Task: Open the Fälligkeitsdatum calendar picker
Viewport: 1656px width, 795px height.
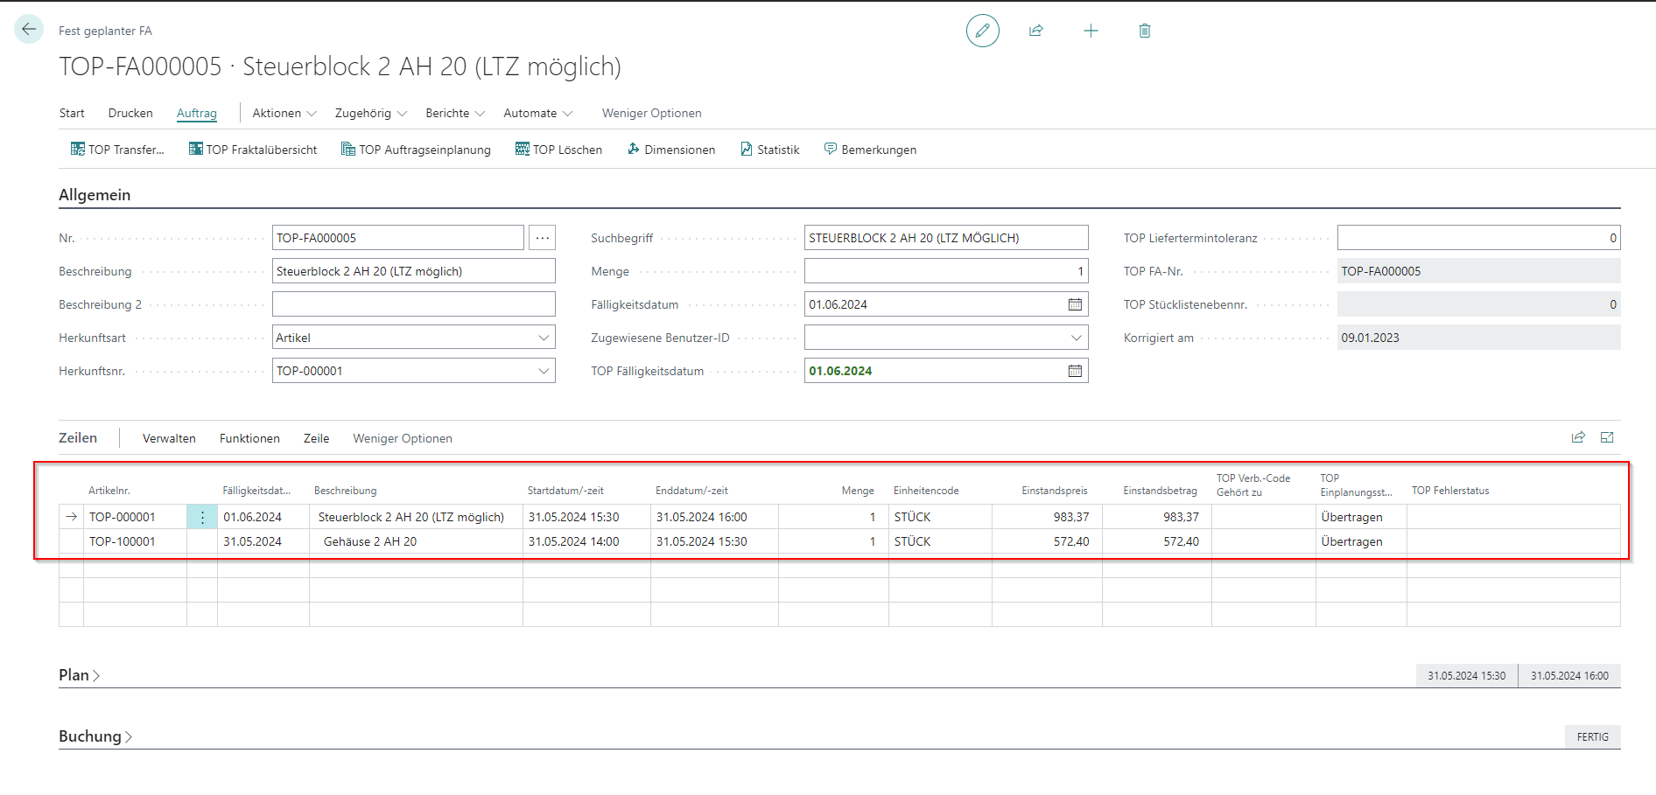Action: (1075, 304)
